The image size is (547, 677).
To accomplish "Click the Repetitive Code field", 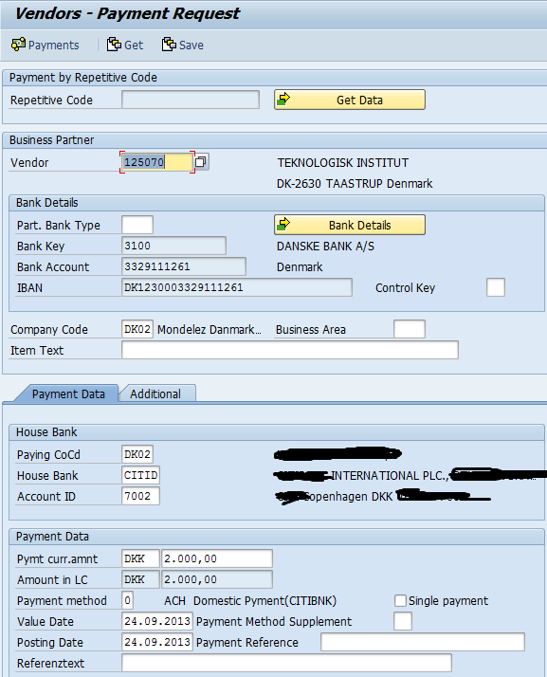I will pos(191,100).
